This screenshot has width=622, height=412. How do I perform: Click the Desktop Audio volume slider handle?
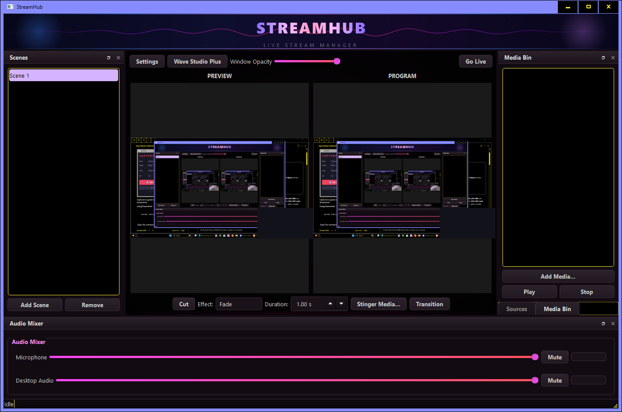[x=535, y=380]
